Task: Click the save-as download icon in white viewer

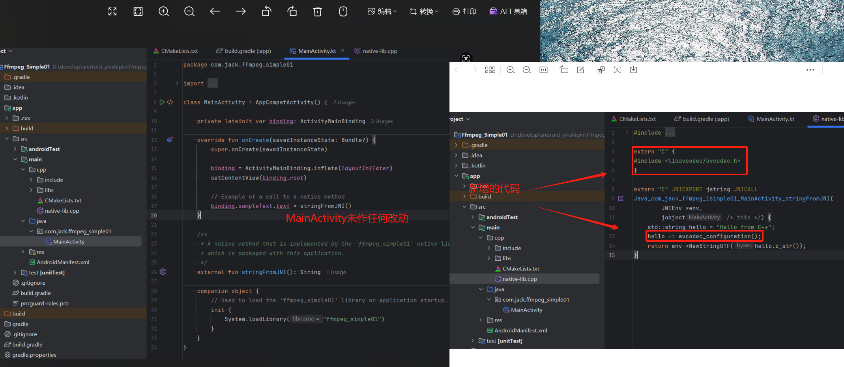Action: pos(633,70)
